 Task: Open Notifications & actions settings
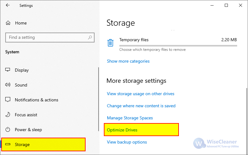coord(36,100)
